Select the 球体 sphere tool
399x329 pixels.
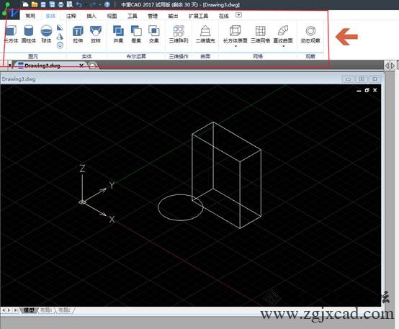point(46,34)
